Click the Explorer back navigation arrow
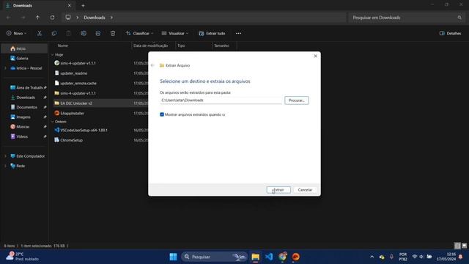 pyautogui.click(x=8, y=18)
